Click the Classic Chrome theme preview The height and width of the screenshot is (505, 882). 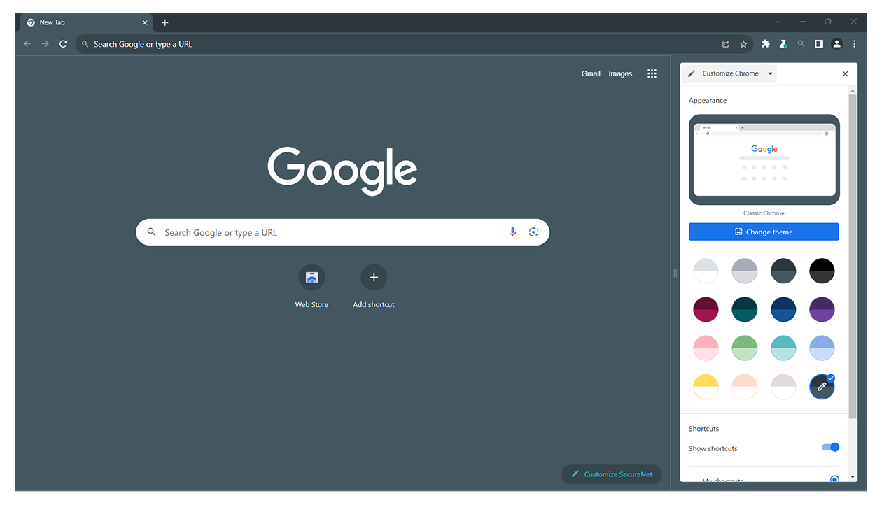pyautogui.click(x=764, y=160)
